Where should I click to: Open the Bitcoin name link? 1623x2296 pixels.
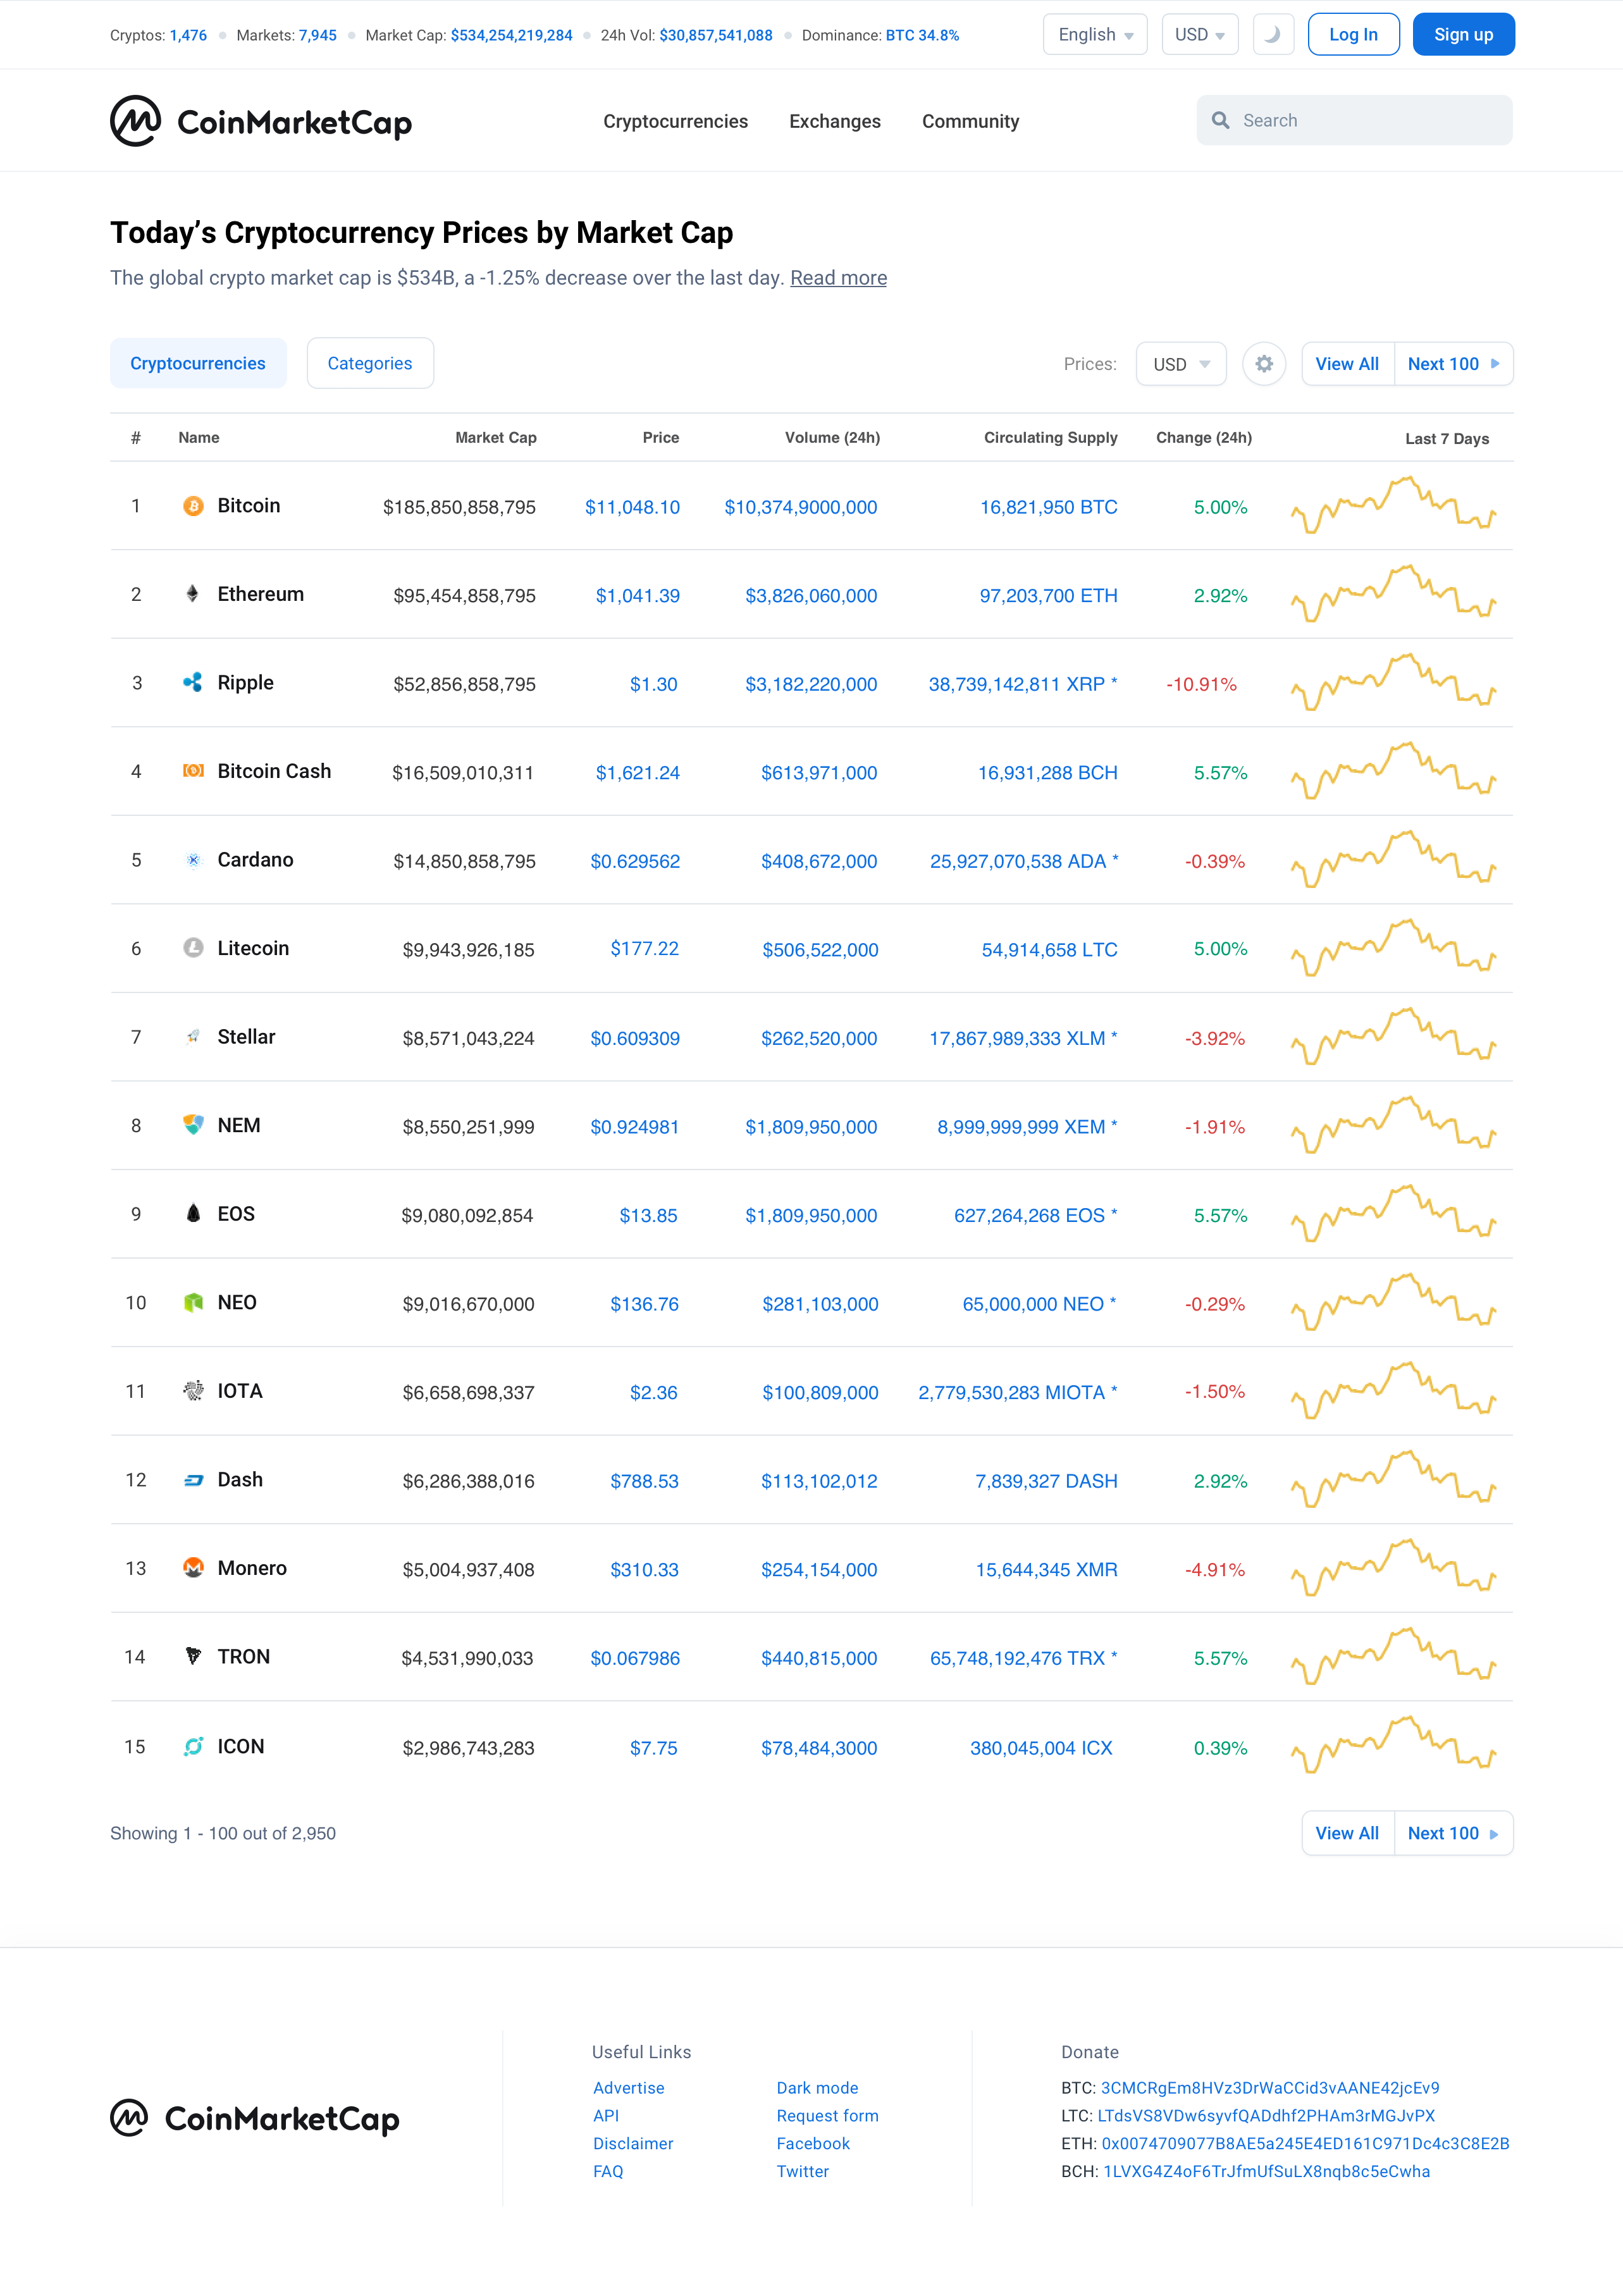(249, 506)
